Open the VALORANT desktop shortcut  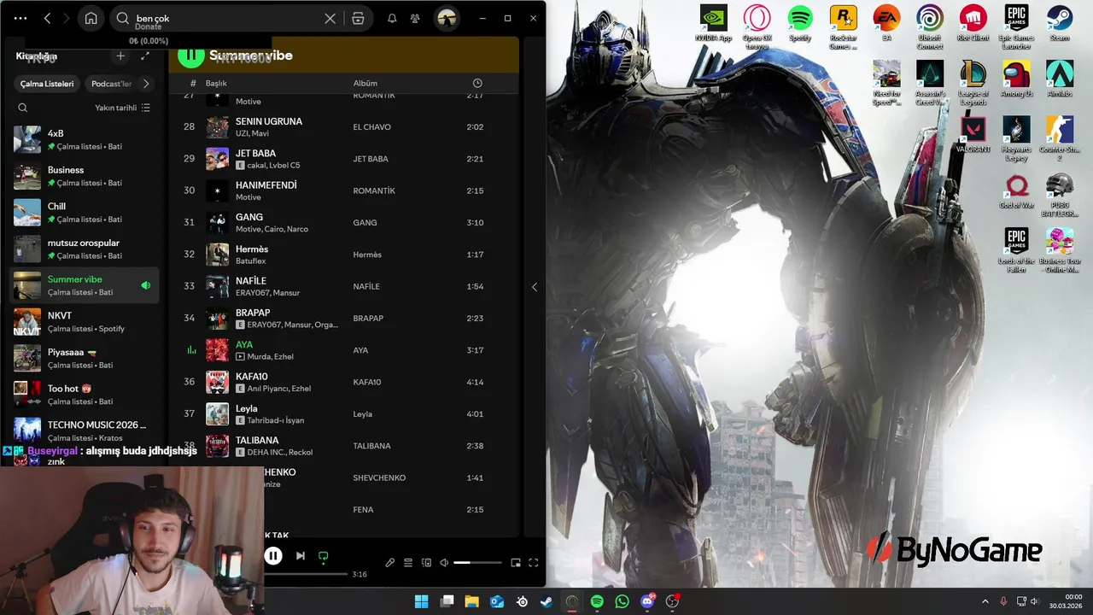pyautogui.click(x=973, y=135)
